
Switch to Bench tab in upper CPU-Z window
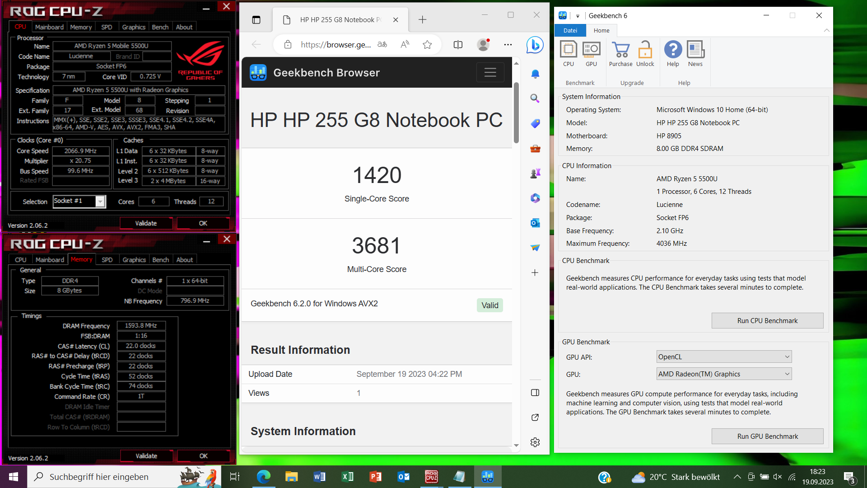tap(160, 27)
